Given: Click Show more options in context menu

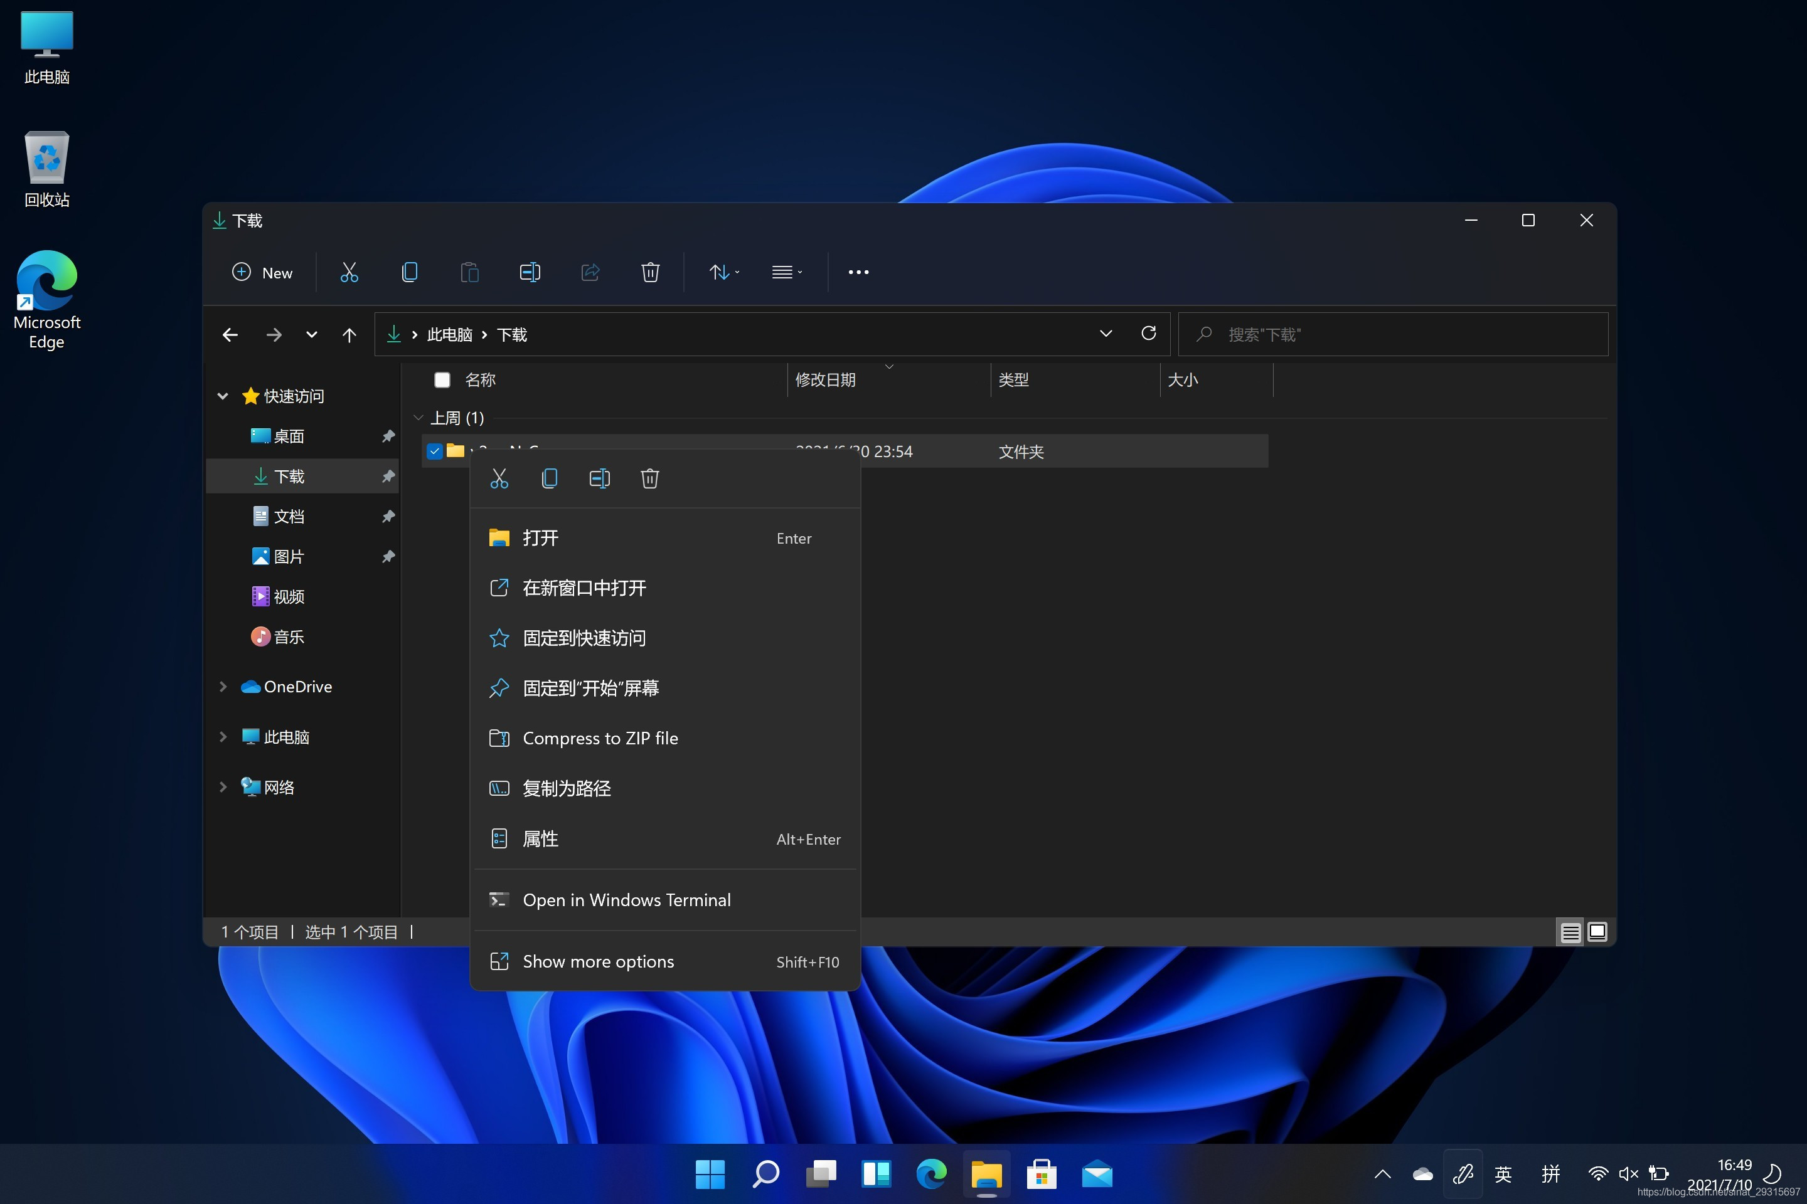Looking at the screenshot, I should point(599,961).
